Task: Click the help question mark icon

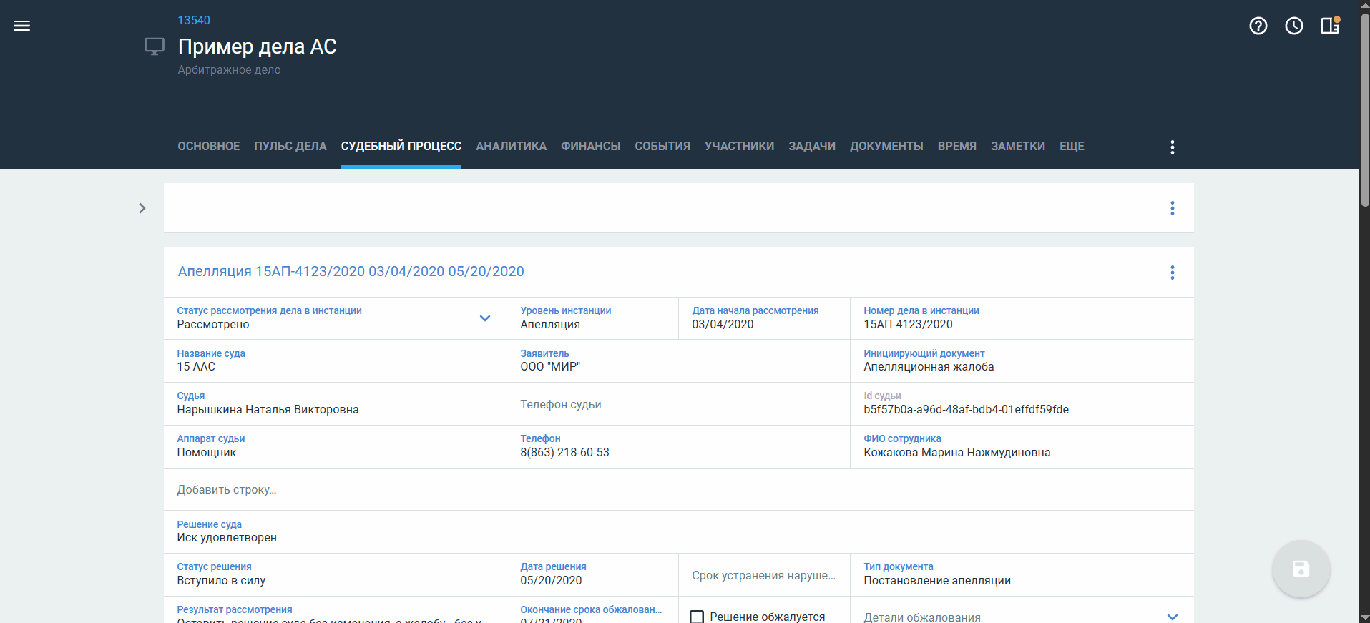Action: pos(1258,26)
